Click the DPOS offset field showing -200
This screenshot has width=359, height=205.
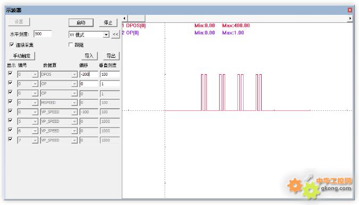(89, 74)
